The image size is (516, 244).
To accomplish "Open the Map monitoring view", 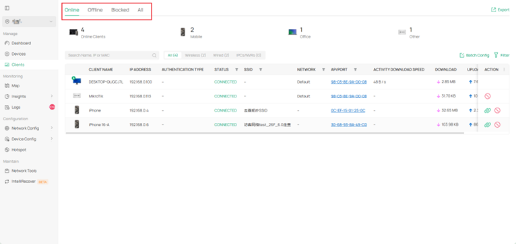I will point(15,86).
